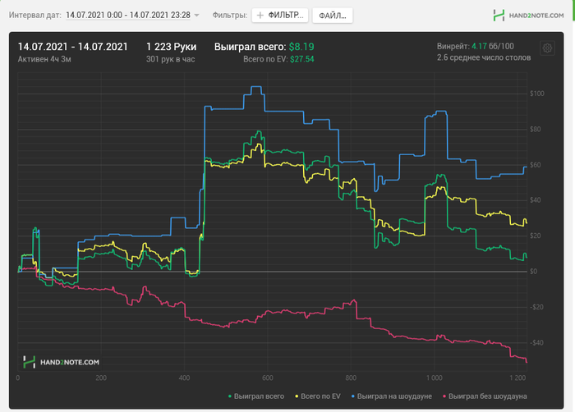
Task: Click the 14.07.2021 - 14.07.2021 chart heading
Action: point(72,47)
